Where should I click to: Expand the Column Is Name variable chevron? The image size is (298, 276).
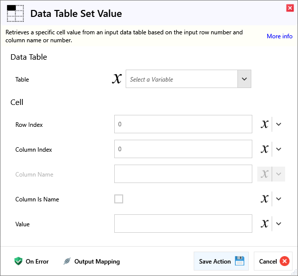(x=279, y=199)
